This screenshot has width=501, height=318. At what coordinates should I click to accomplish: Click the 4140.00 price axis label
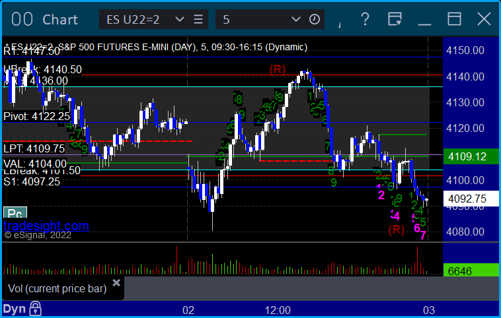coord(465,77)
